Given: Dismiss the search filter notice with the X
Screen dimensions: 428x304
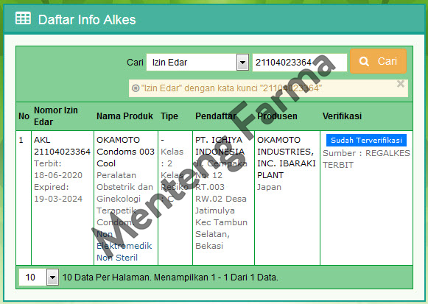Looking at the screenshot, I should pos(401,84).
